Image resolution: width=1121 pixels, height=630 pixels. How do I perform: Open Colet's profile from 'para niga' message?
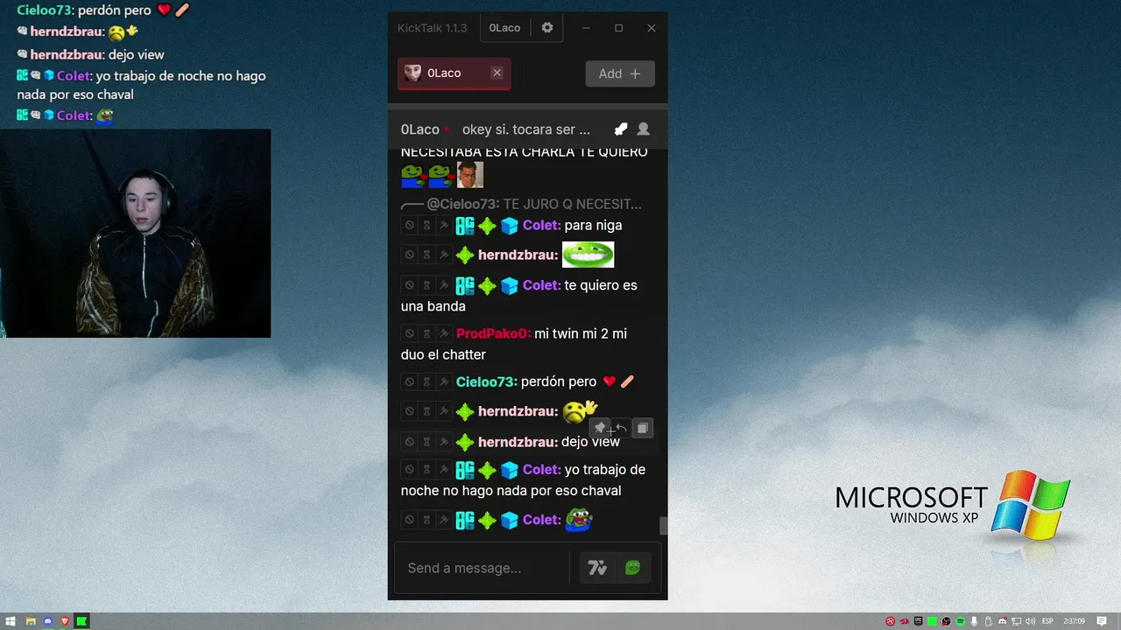[x=541, y=226]
